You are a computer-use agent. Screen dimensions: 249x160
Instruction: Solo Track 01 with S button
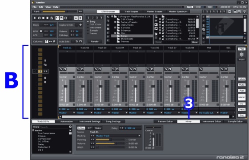(61, 69)
